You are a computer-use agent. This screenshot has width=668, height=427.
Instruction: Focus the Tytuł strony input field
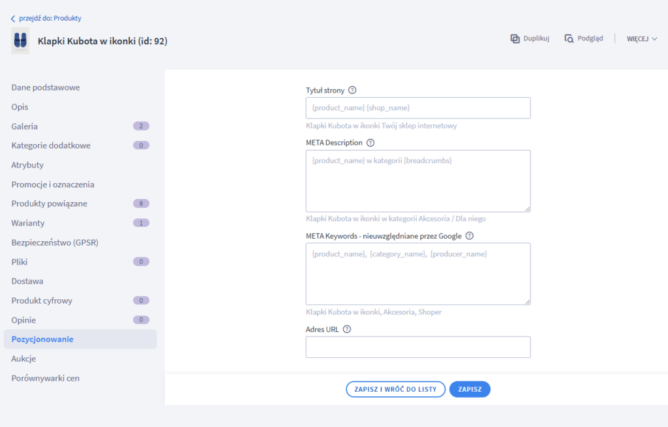pyautogui.click(x=418, y=108)
